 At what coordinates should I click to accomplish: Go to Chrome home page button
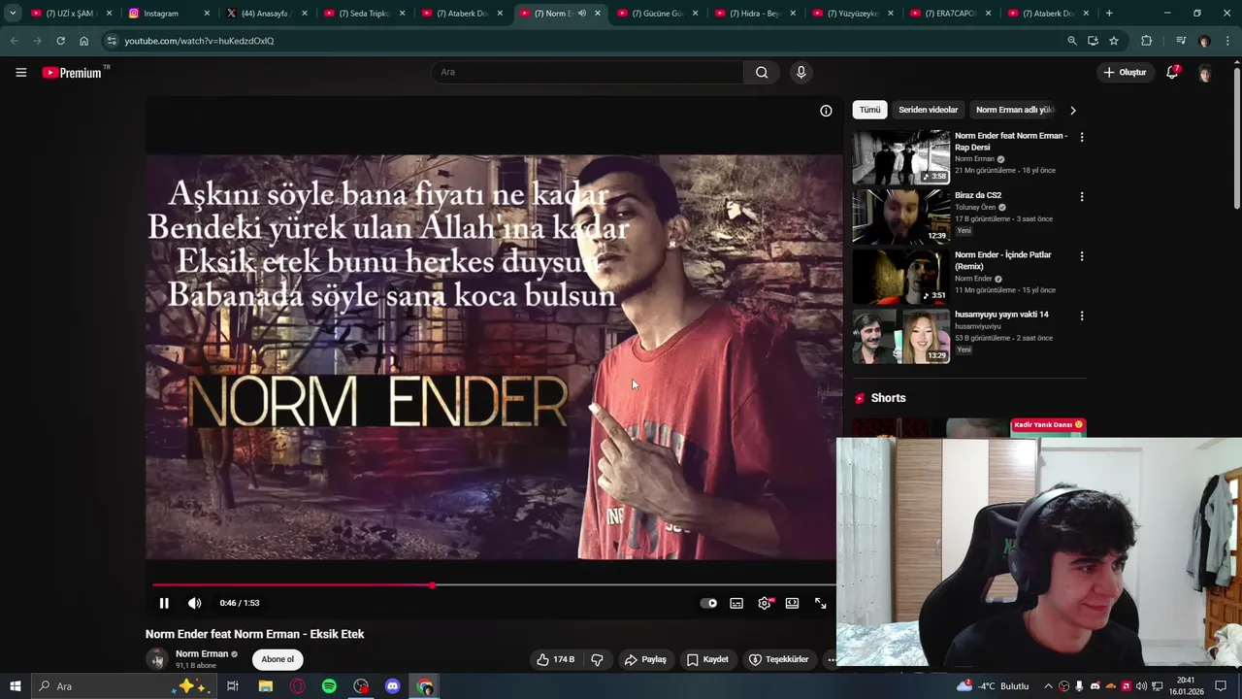pyautogui.click(x=84, y=41)
